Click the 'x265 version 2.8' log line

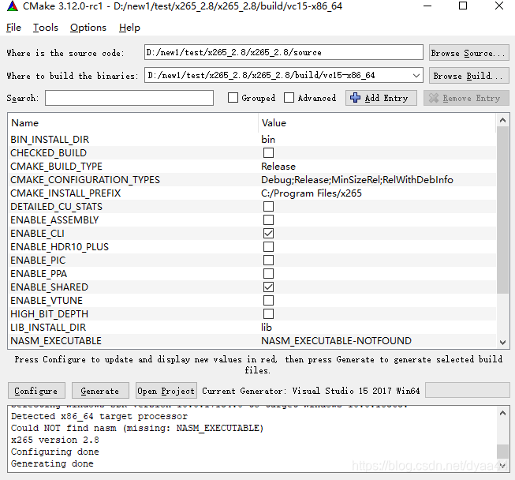[55, 440]
